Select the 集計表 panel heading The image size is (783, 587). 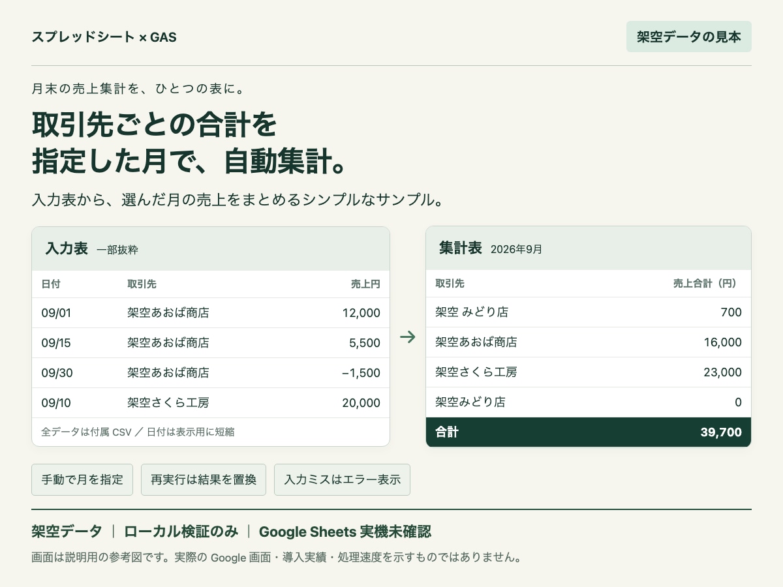coord(461,248)
